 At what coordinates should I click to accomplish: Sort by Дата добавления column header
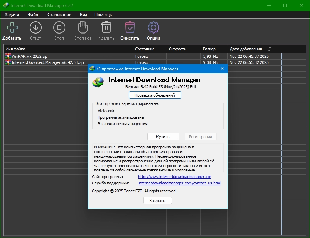[246, 49]
